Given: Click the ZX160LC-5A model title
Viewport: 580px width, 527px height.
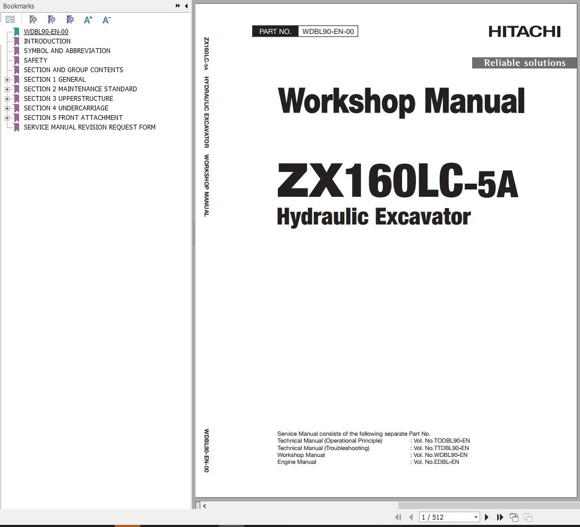Looking at the screenshot, I should point(398,181).
